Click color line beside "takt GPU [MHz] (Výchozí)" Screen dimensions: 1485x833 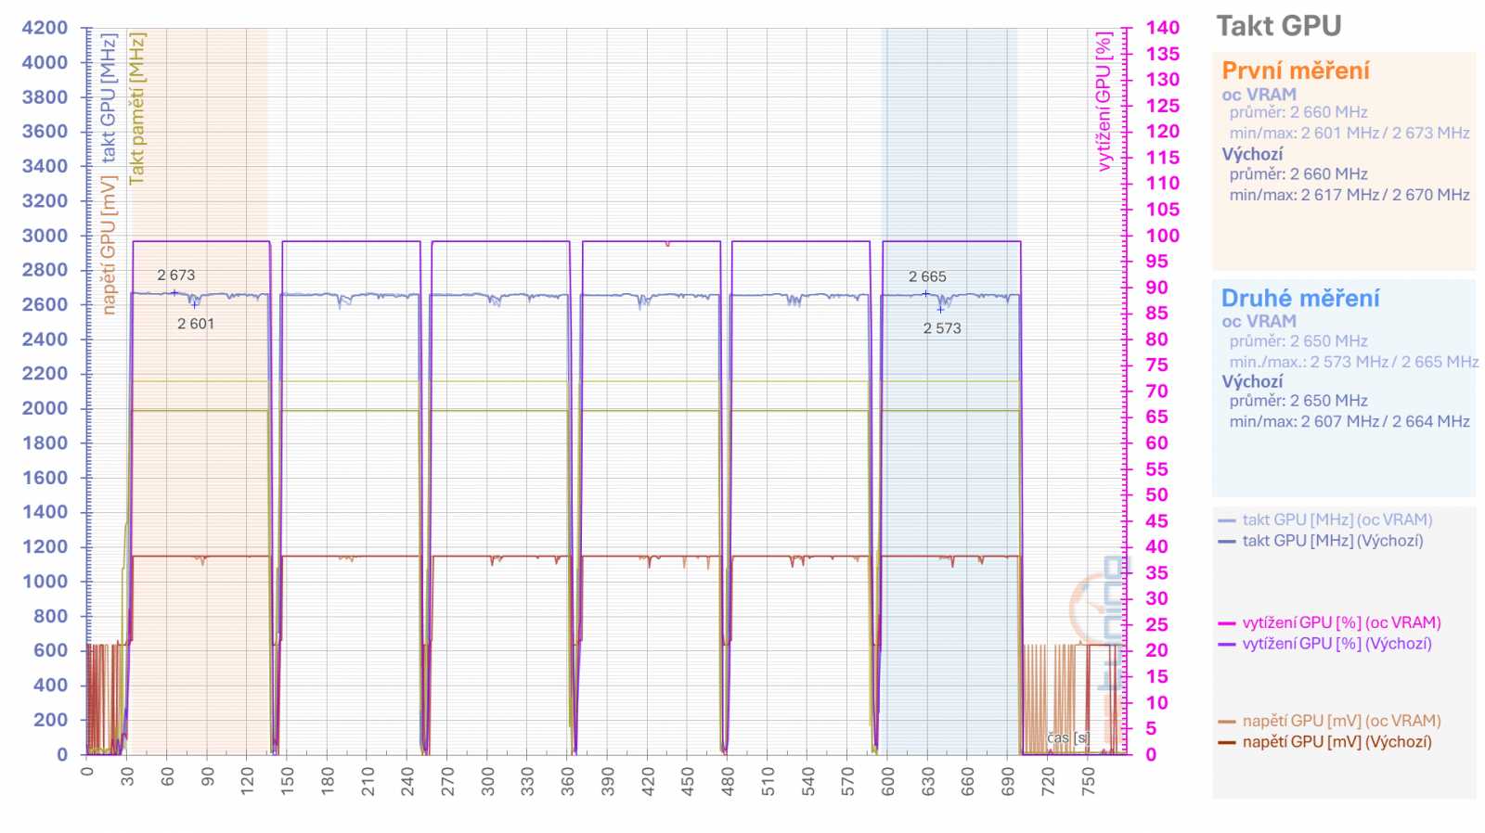1227,541
